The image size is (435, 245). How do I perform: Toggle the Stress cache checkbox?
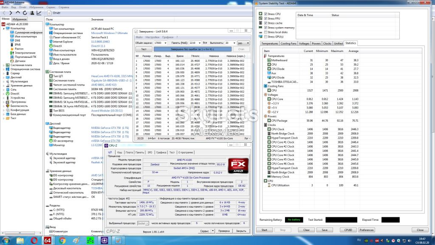266,23
